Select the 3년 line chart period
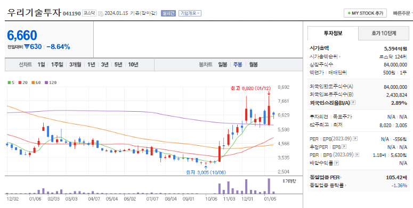 (104, 65)
